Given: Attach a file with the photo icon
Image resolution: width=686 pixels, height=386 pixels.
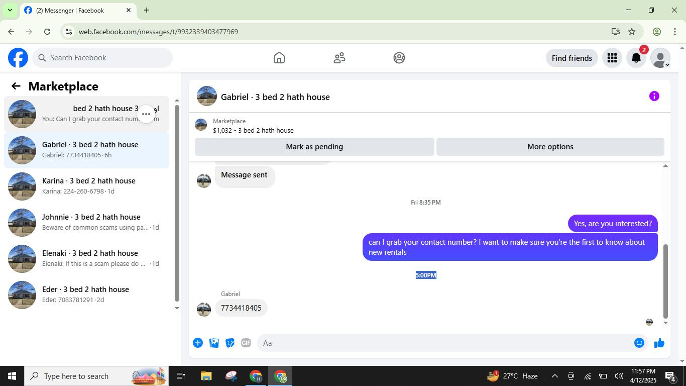Looking at the screenshot, I should pyautogui.click(x=214, y=343).
